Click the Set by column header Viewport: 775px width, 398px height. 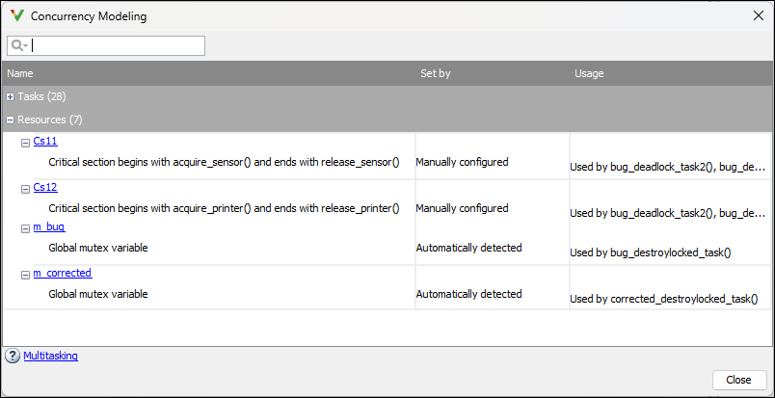[x=435, y=73]
